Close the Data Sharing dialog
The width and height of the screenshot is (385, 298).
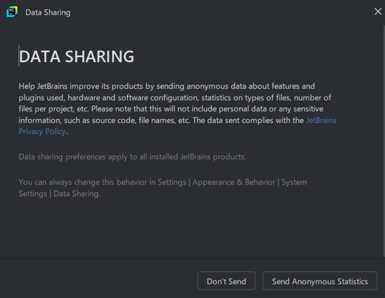(378, 11)
